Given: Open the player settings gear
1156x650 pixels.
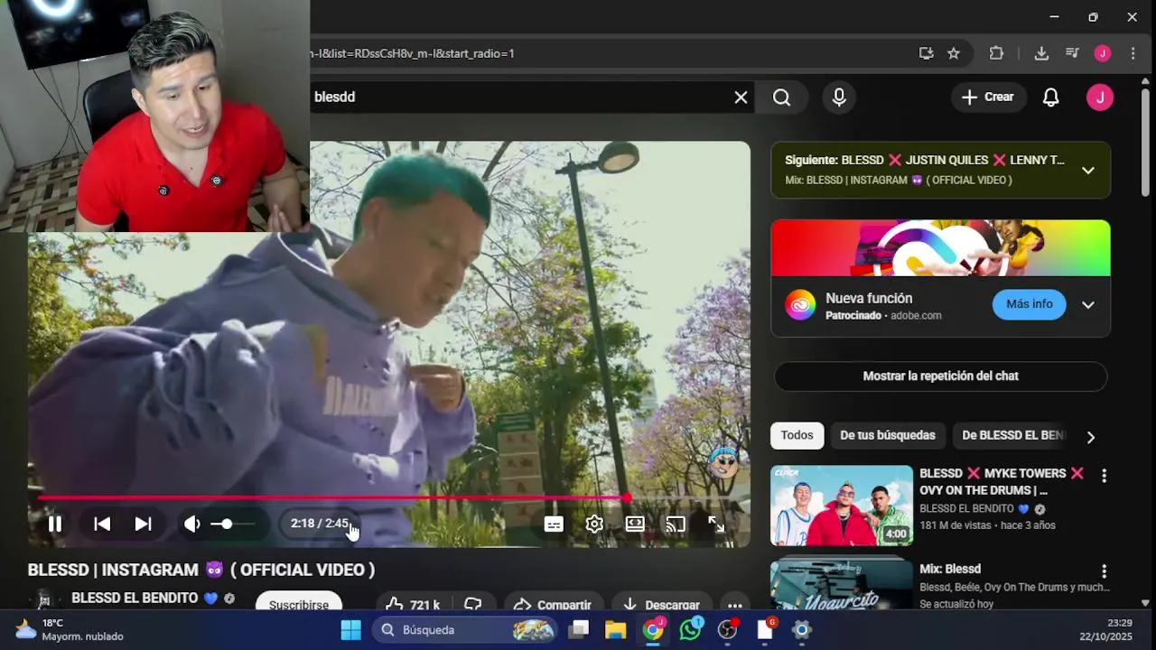Looking at the screenshot, I should [x=594, y=524].
